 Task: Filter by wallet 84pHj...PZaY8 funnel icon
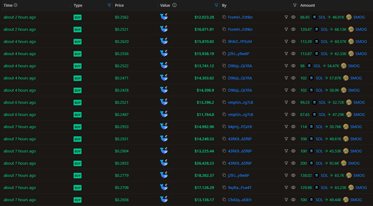286,127
